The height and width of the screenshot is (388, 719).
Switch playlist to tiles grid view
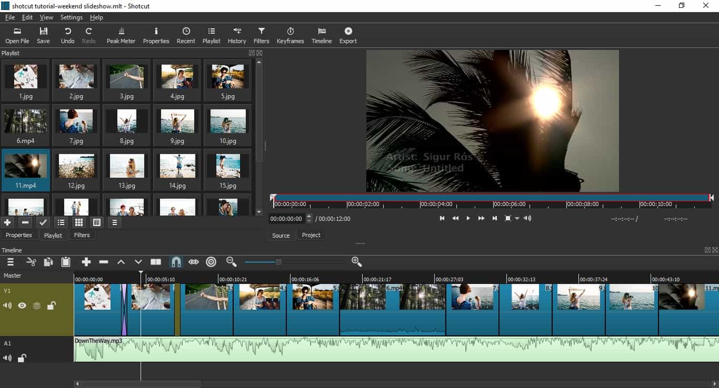pyautogui.click(x=79, y=222)
